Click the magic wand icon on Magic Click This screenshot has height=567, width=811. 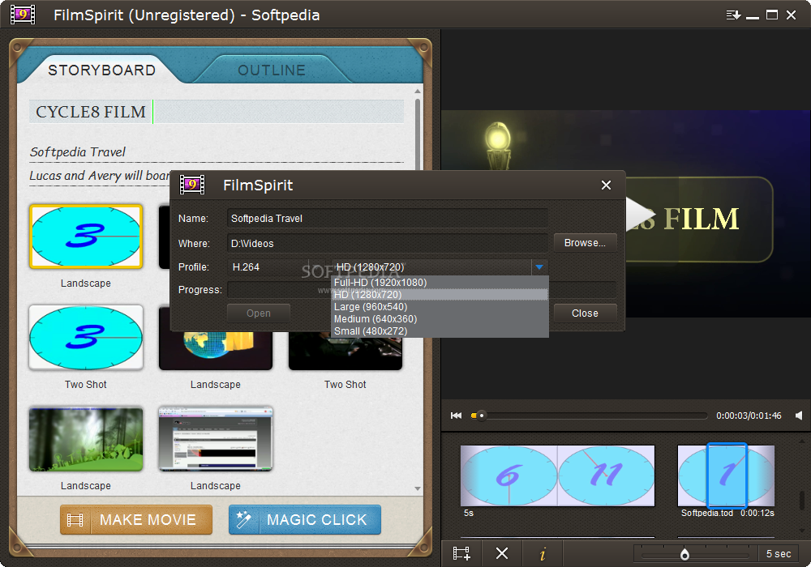(243, 519)
